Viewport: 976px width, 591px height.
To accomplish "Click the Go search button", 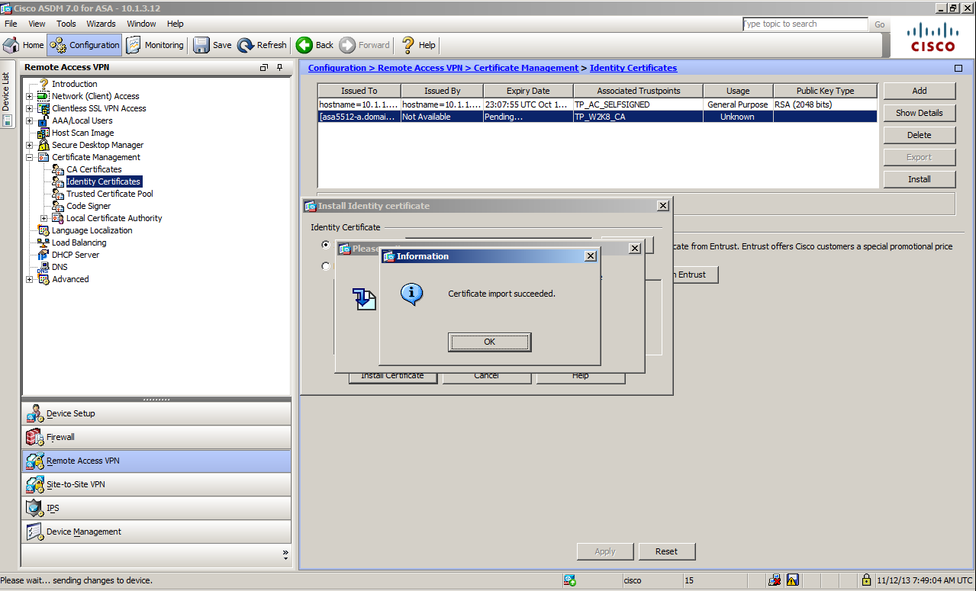I will pyautogui.click(x=880, y=24).
